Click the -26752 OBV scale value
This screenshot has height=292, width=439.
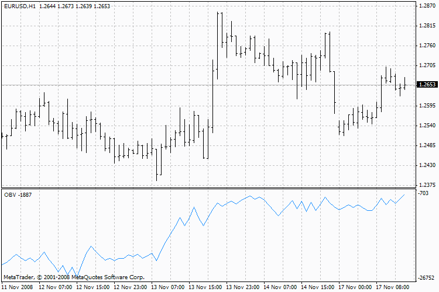(x=426, y=278)
